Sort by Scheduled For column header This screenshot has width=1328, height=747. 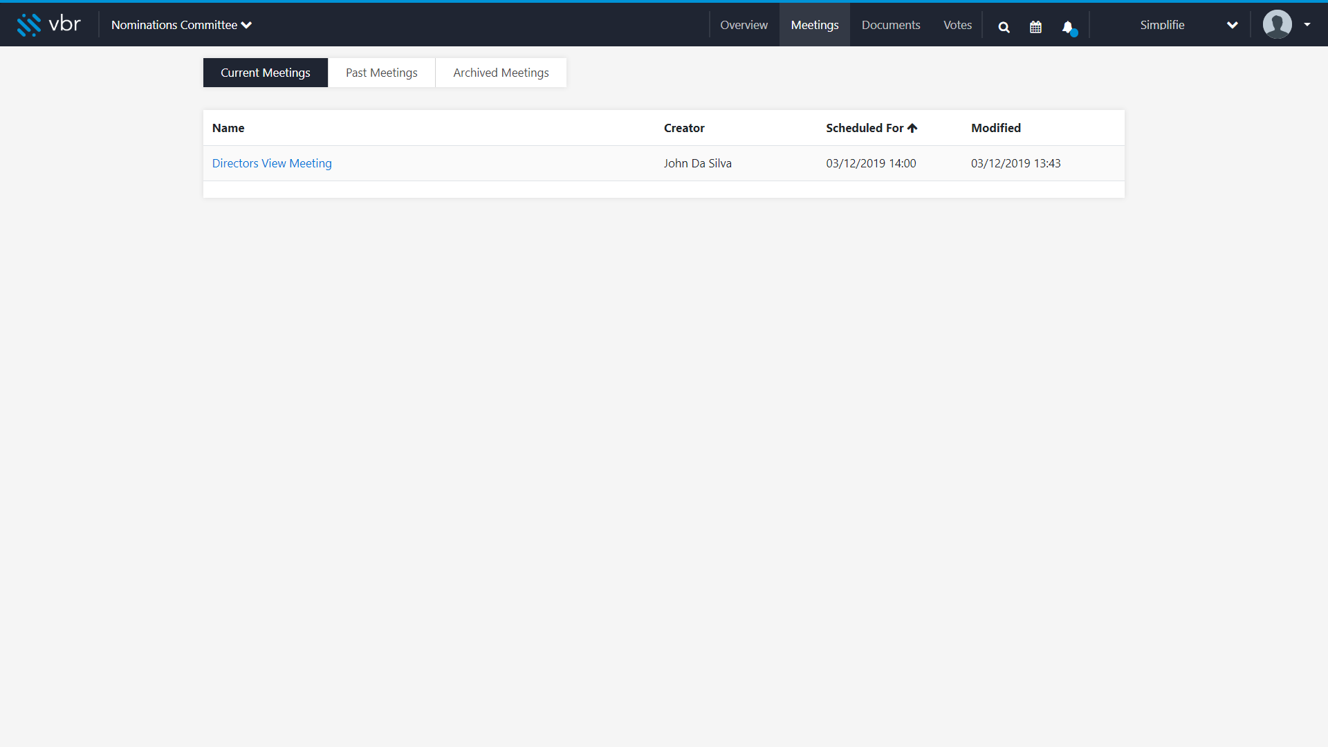click(x=871, y=128)
